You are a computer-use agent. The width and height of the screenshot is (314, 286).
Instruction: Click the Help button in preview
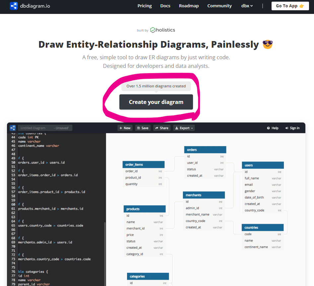pyautogui.click(x=273, y=128)
